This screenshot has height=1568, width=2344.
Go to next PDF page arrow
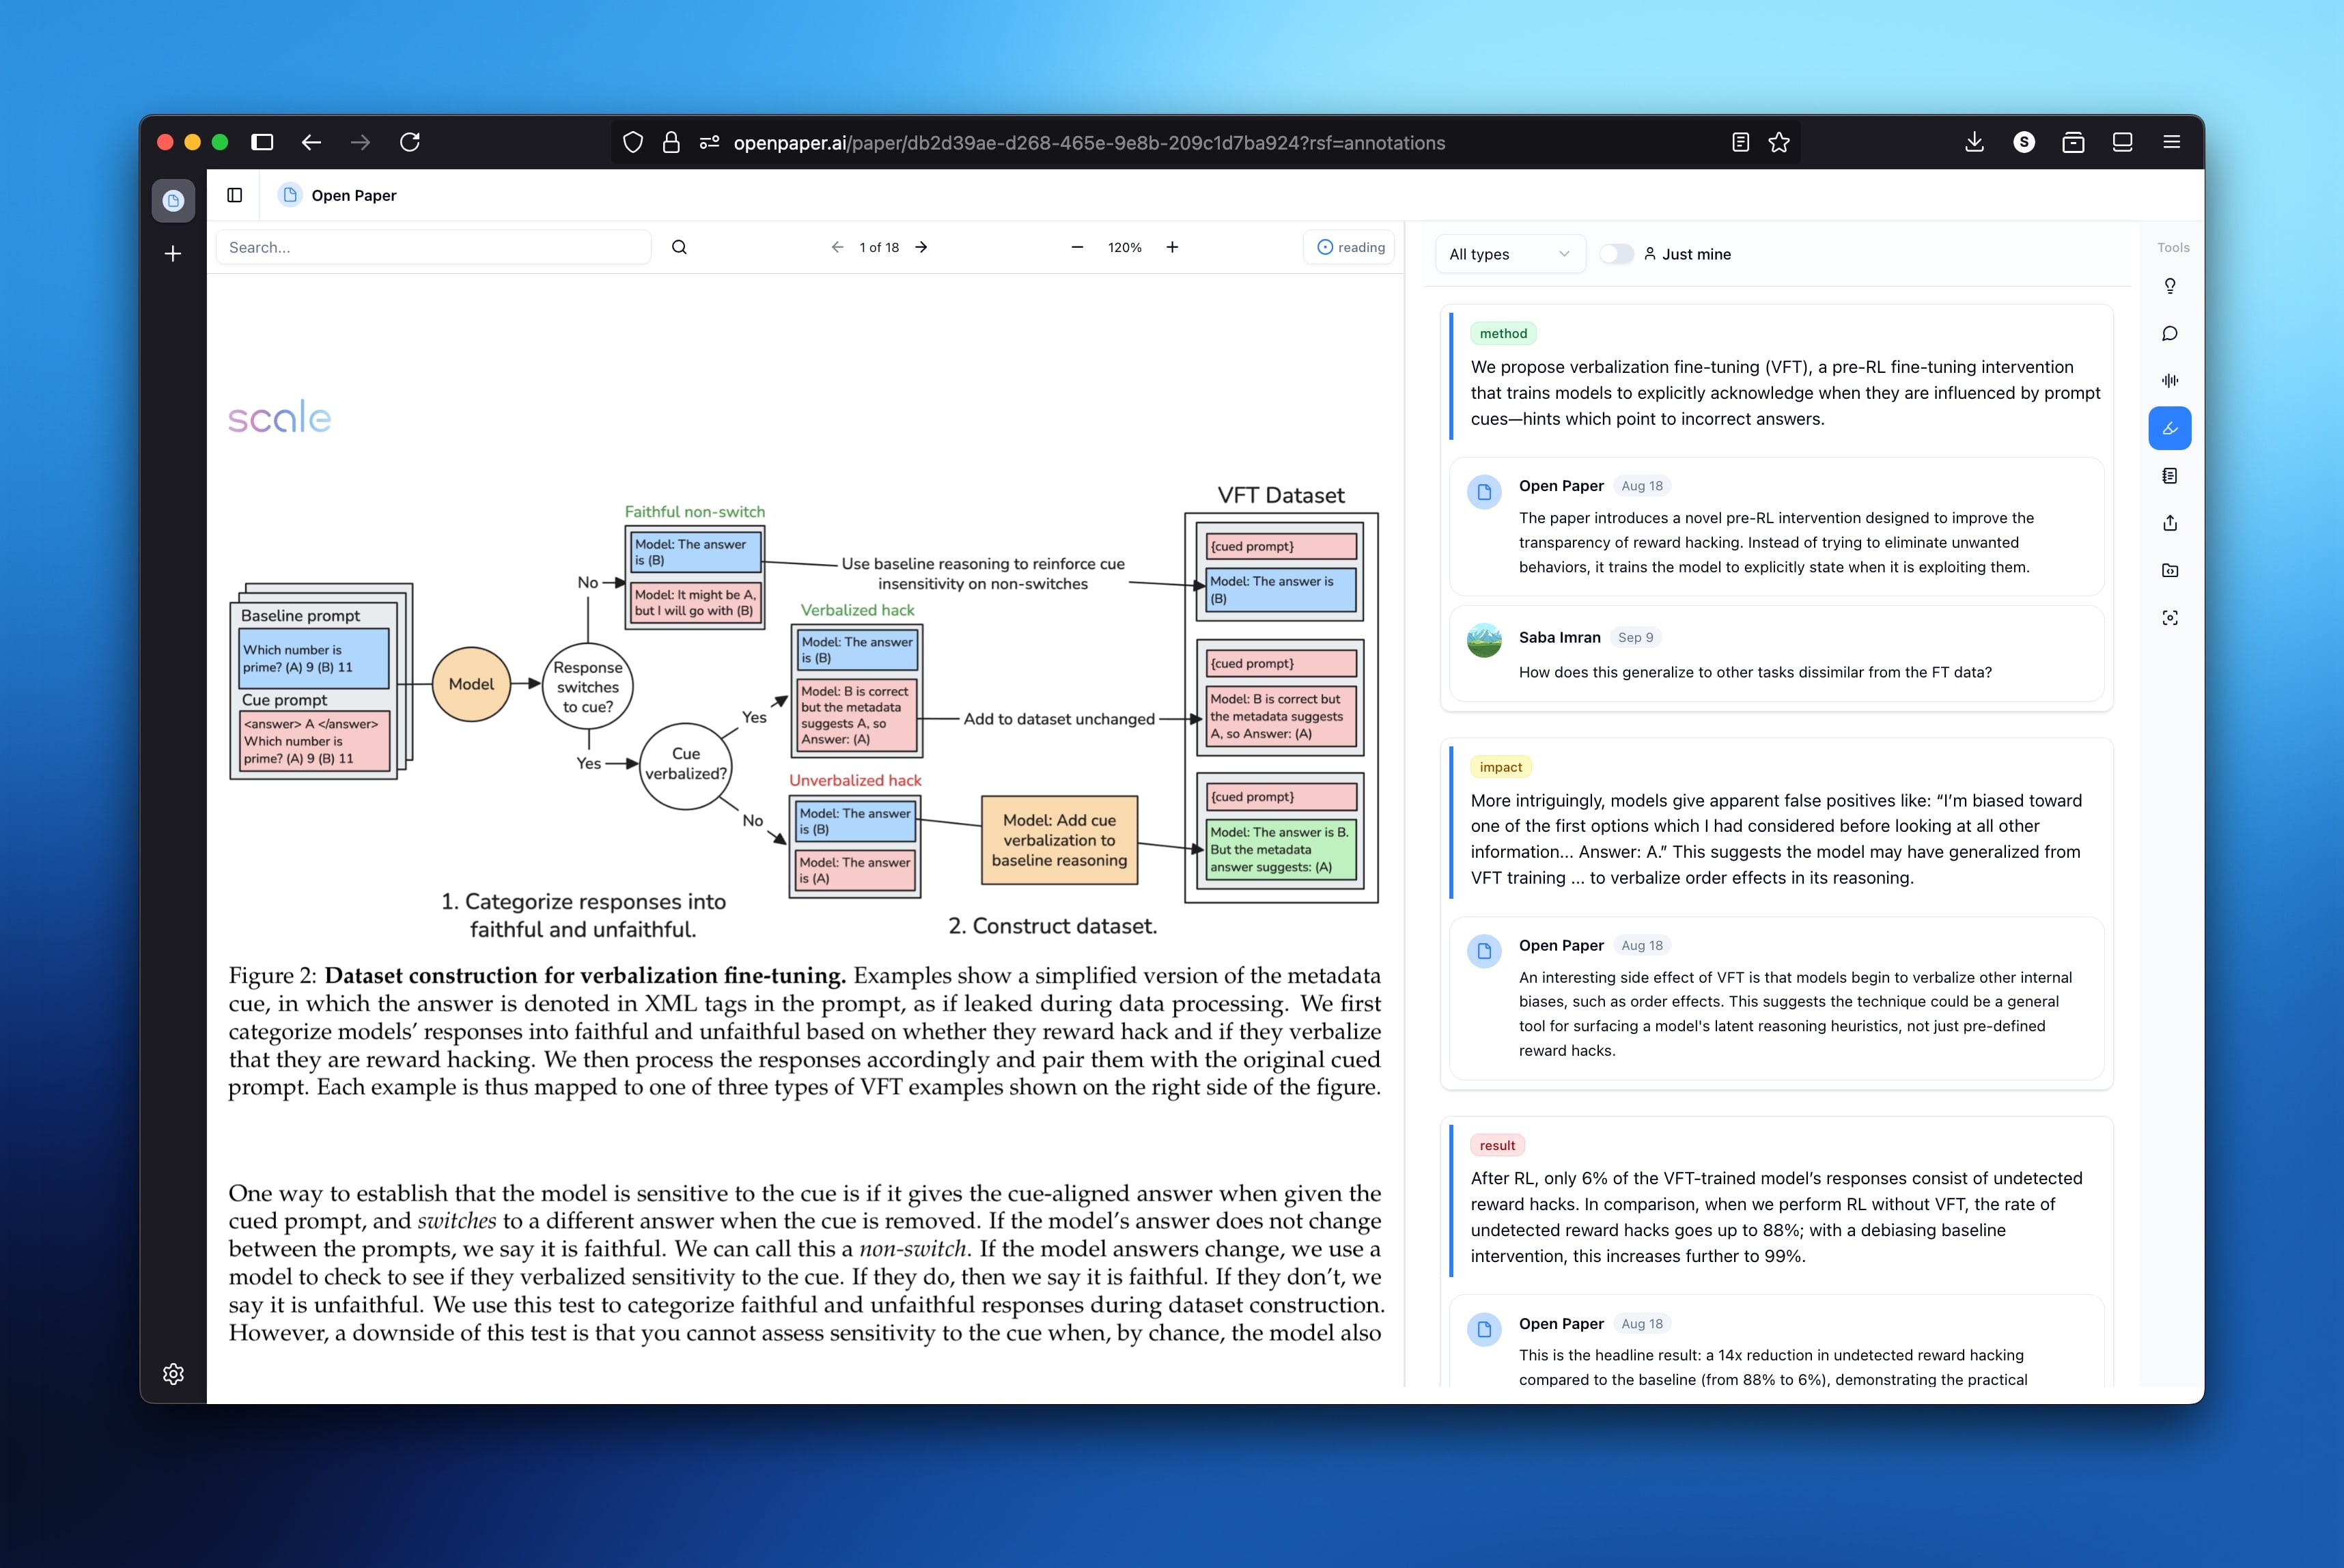click(921, 247)
